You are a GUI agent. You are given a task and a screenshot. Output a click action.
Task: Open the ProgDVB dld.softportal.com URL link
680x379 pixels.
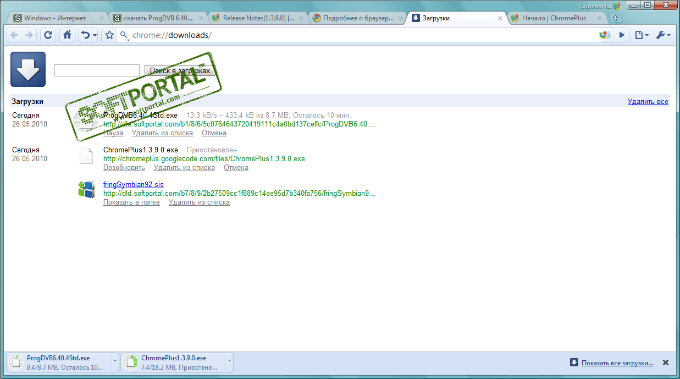pos(240,124)
